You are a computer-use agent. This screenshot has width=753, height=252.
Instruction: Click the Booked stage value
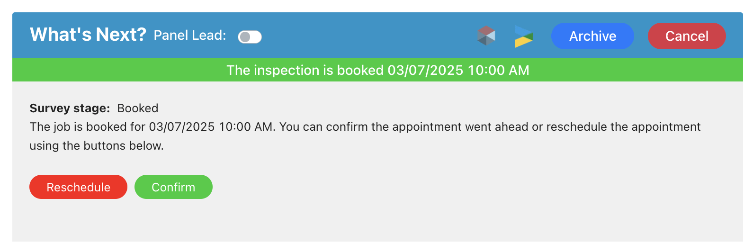[138, 108]
